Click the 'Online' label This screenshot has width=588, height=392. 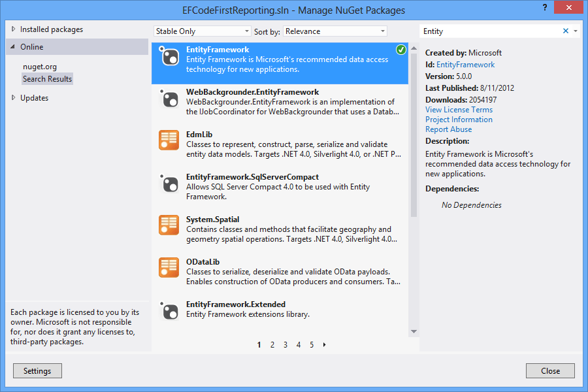tap(32, 47)
